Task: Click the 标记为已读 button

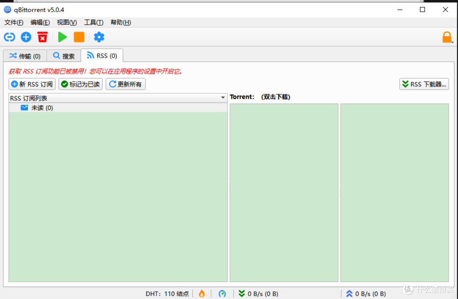Action: coord(80,84)
